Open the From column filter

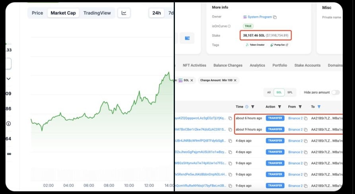[x=301, y=107]
